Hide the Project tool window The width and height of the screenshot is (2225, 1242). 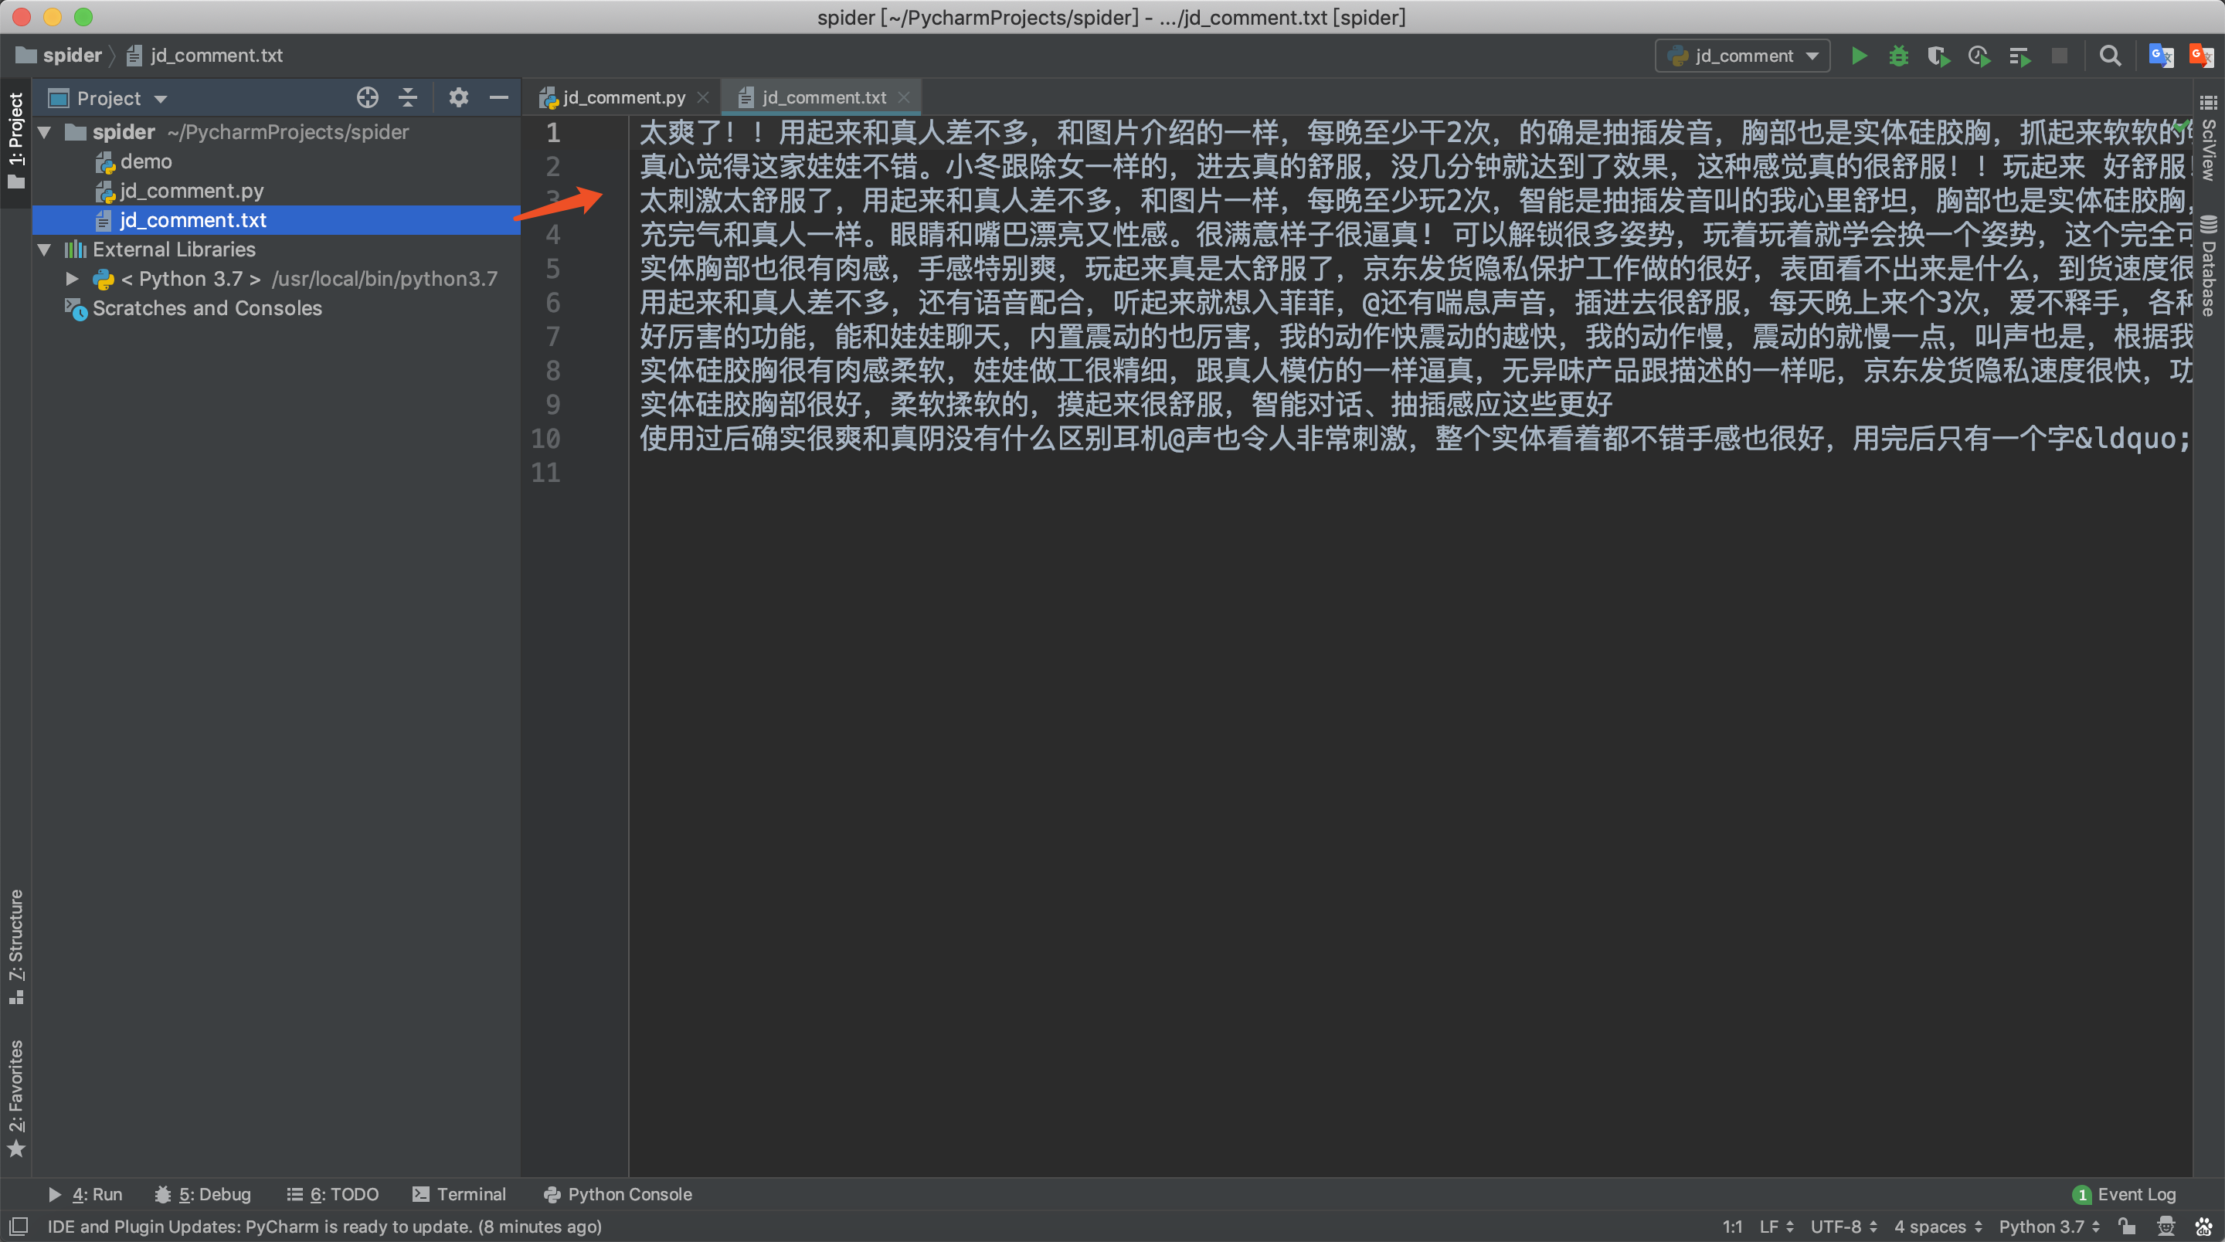coord(498,97)
